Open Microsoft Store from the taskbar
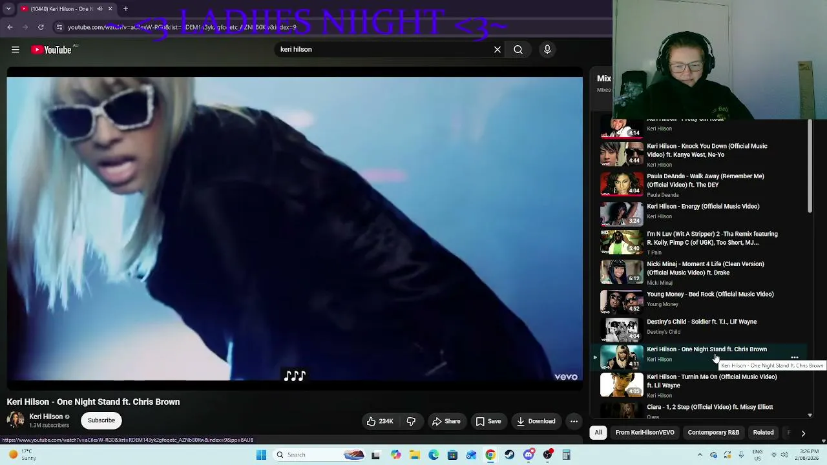Screen dimensions: 827x465 click(452, 455)
